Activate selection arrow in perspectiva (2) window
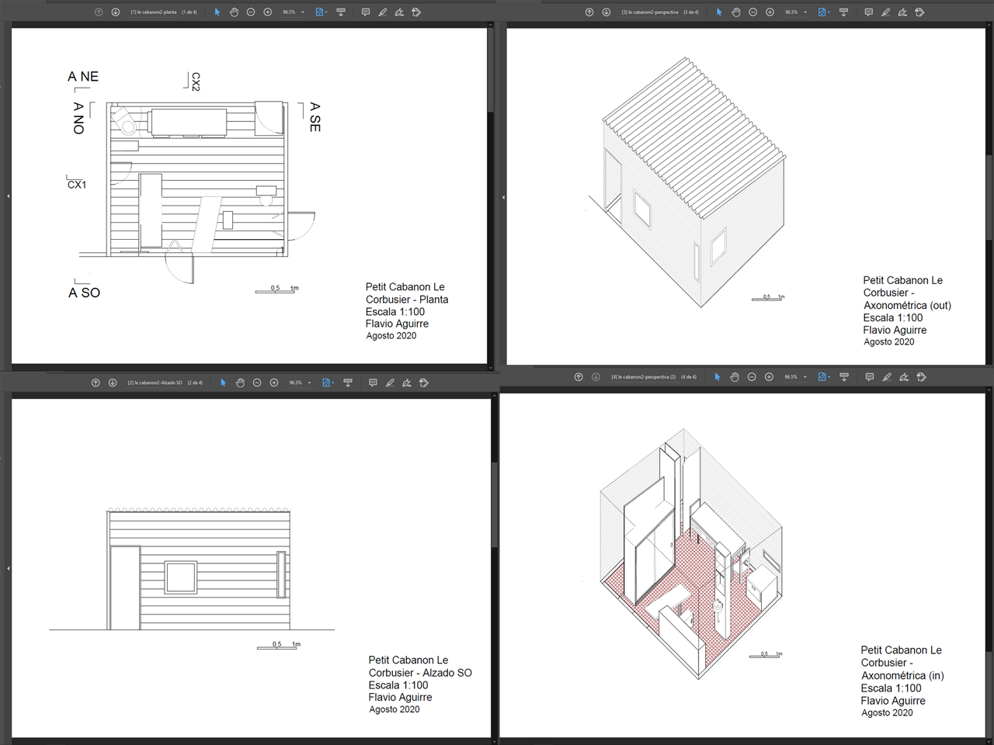The height and width of the screenshot is (745, 994). click(x=718, y=377)
